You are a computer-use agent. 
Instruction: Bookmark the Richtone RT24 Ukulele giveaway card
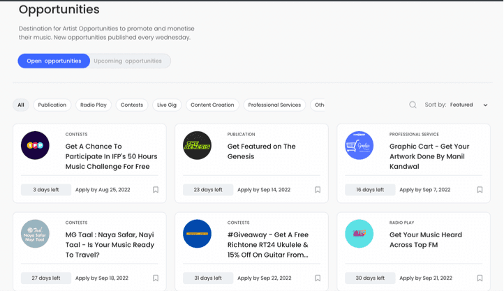pos(318,278)
